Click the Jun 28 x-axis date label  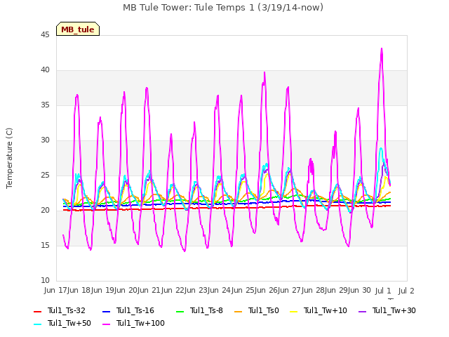tap(312, 291)
